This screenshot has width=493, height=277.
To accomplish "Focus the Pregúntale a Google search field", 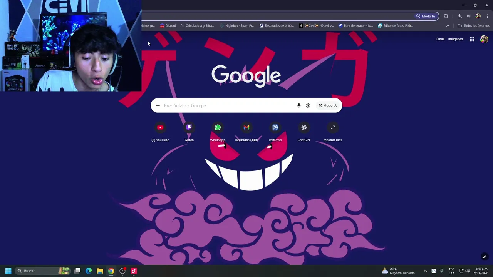I will tap(229, 105).
